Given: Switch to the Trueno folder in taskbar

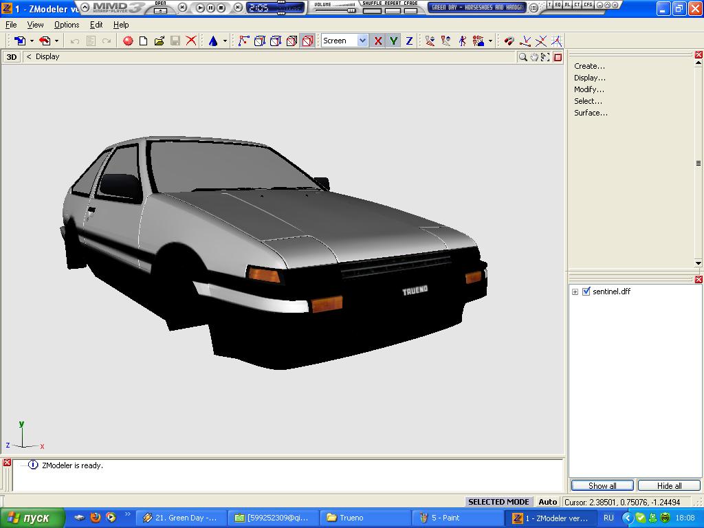Looking at the screenshot, I should [x=364, y=518].
